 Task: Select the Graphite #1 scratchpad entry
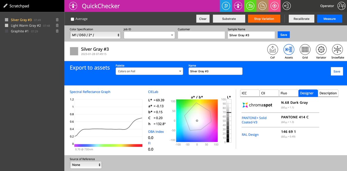pyautogui.click(x=20, y=31)
